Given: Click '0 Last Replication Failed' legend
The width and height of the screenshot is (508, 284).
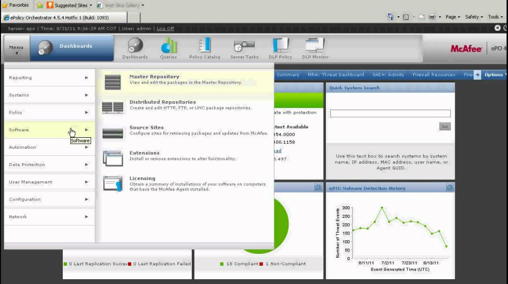Looking at the screenshot, I should click(x=162, y=264).
